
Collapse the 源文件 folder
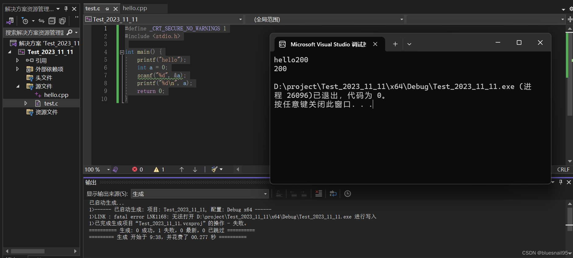click(18, 86)
